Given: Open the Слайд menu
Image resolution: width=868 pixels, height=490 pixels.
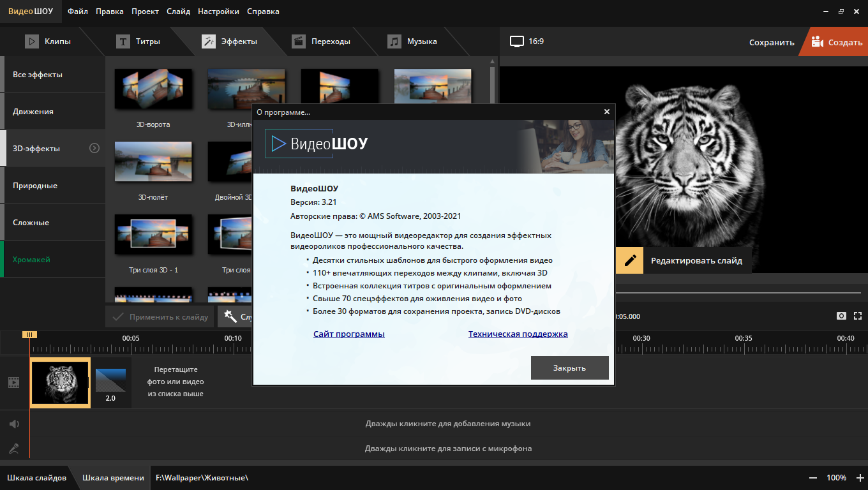Looking at the screenshot, I should 178,11.
